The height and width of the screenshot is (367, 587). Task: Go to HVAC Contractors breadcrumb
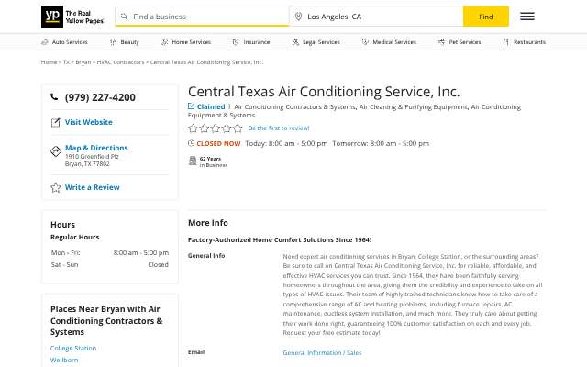pyautogui.click(x=120, y=62)
